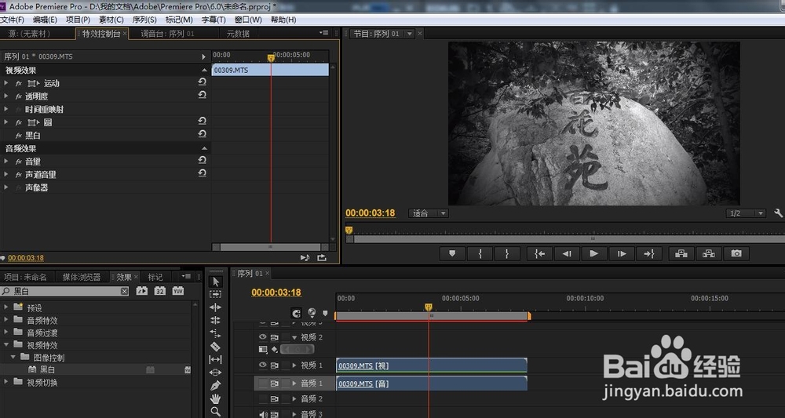Expand the 时间重映射 effect
The image size is (785, 418).
(6, 109)
